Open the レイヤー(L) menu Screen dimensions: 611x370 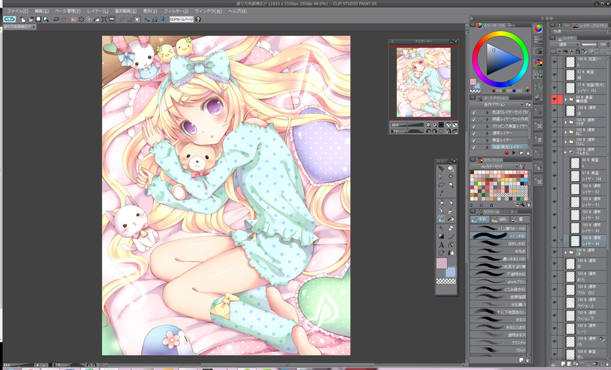pyautogui.click(x=98, y=11)
